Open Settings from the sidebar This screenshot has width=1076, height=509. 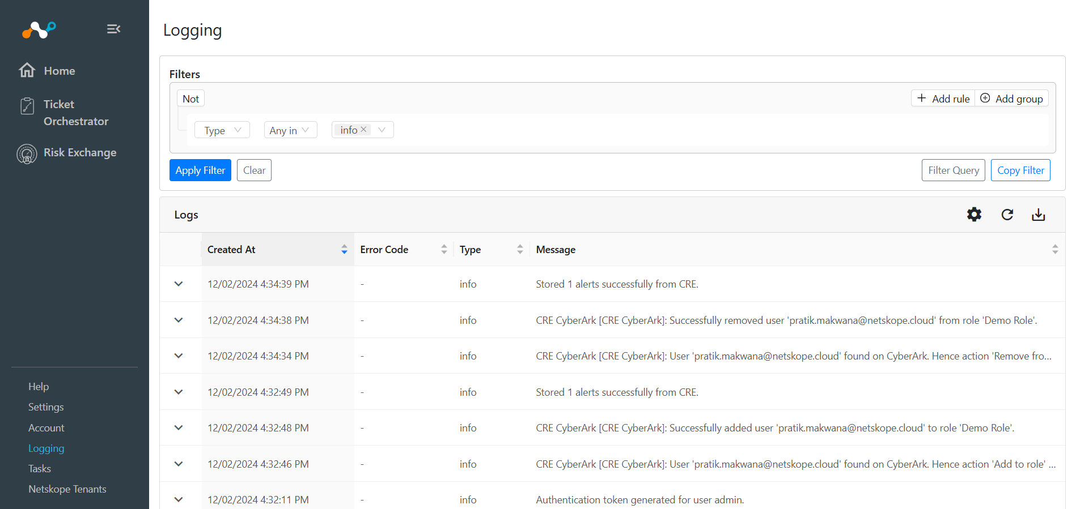(46, 407)
